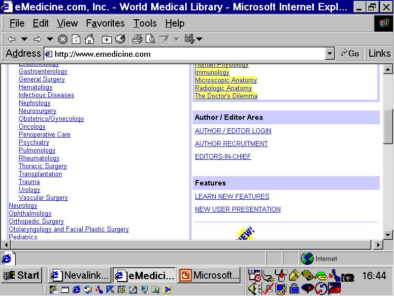Stop loading with the Stop icon

click(63, 39)
